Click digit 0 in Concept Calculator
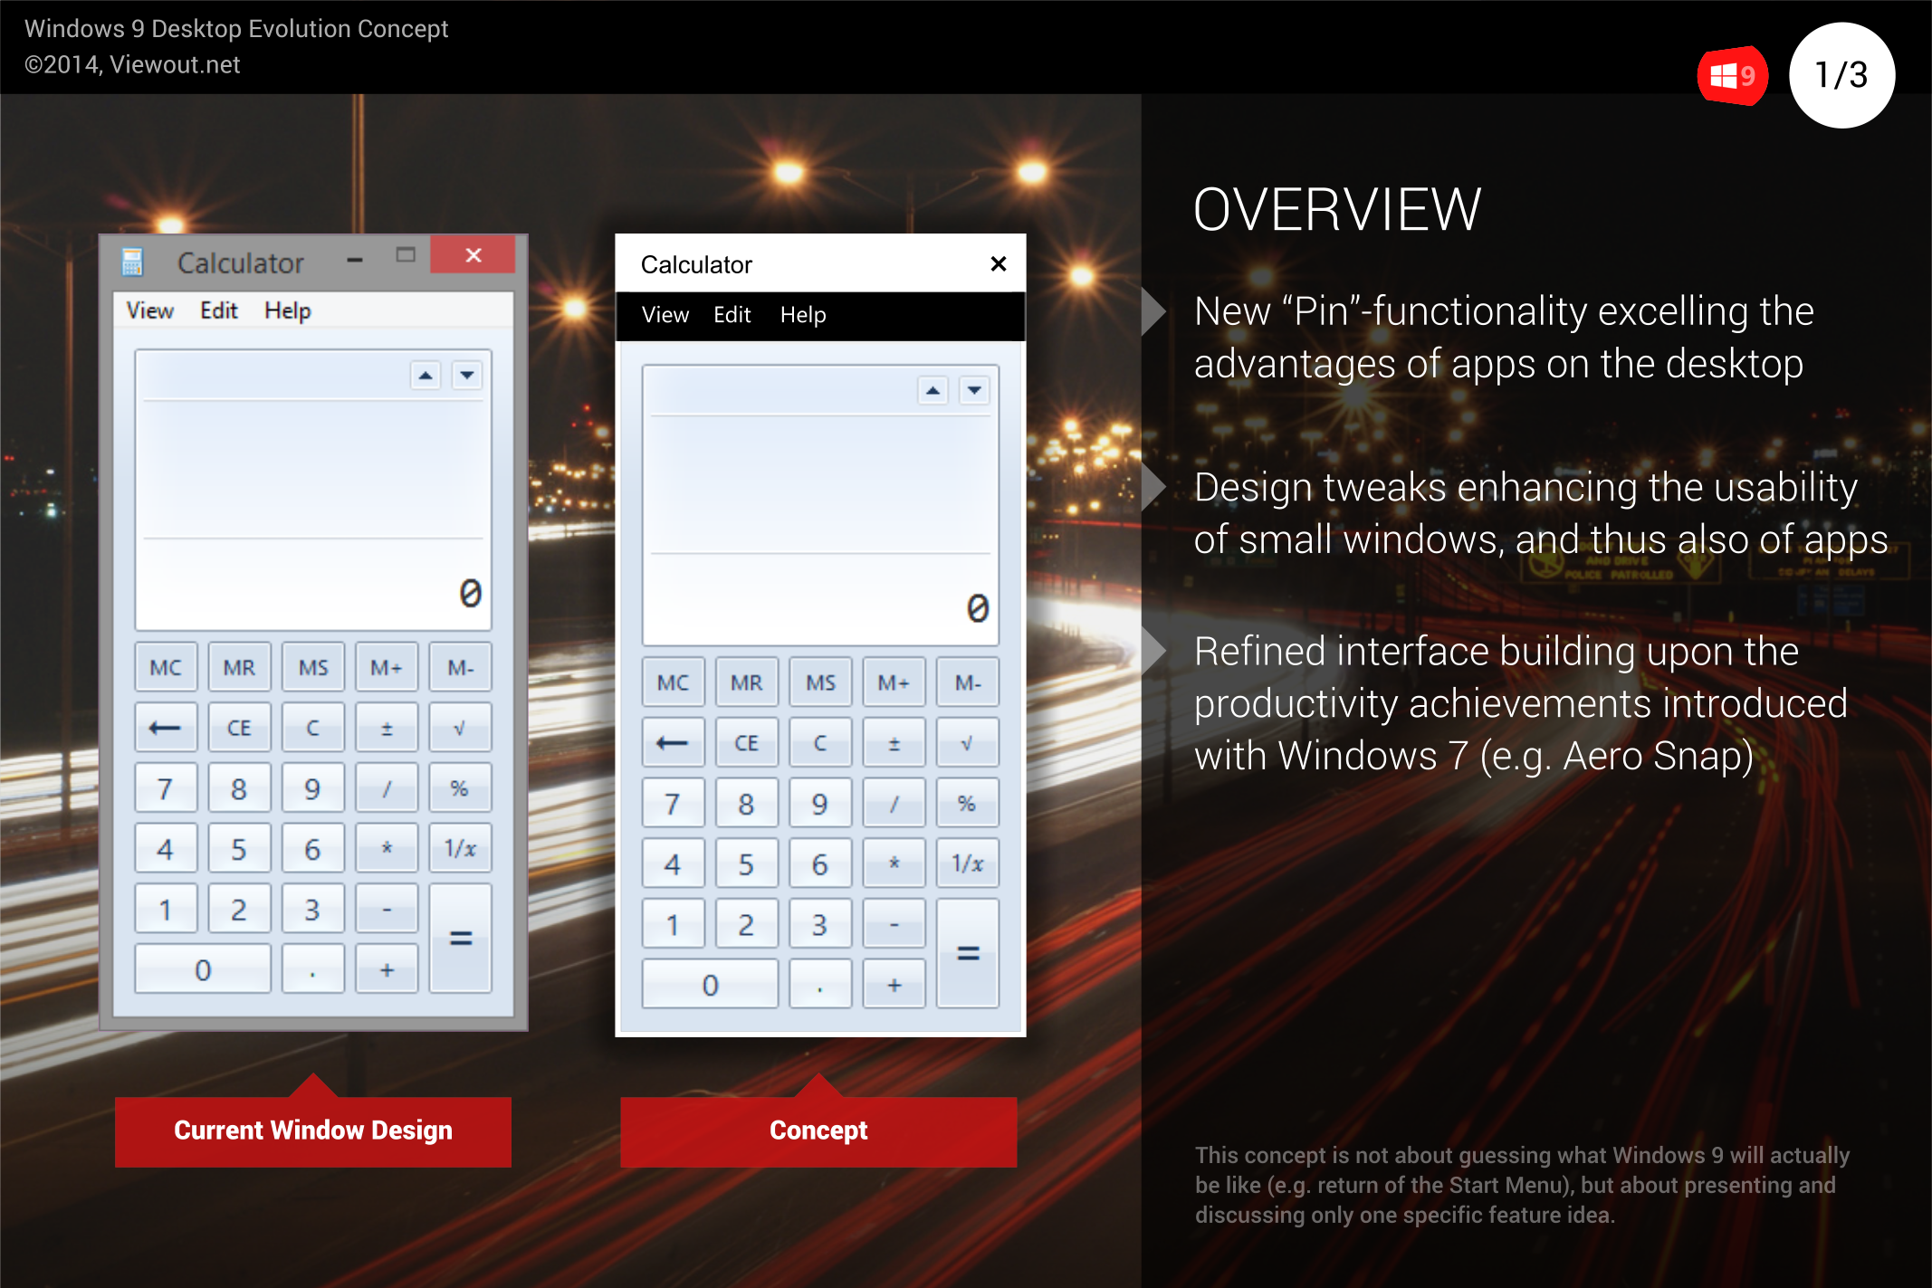Image resolution: width=1932 pixels, height=1288 pixels. [x=710, y=985]
